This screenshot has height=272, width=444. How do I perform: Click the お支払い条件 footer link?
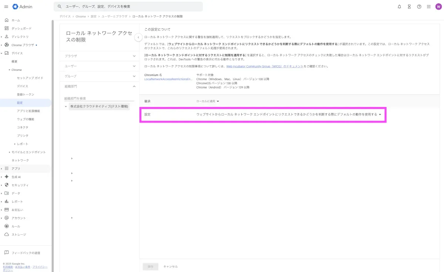point(23,266)
